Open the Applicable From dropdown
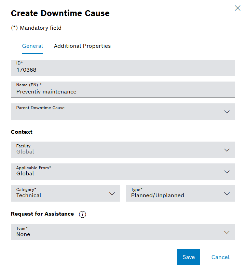246x276 pixels. pyautogui.click(x=116, y=172)
